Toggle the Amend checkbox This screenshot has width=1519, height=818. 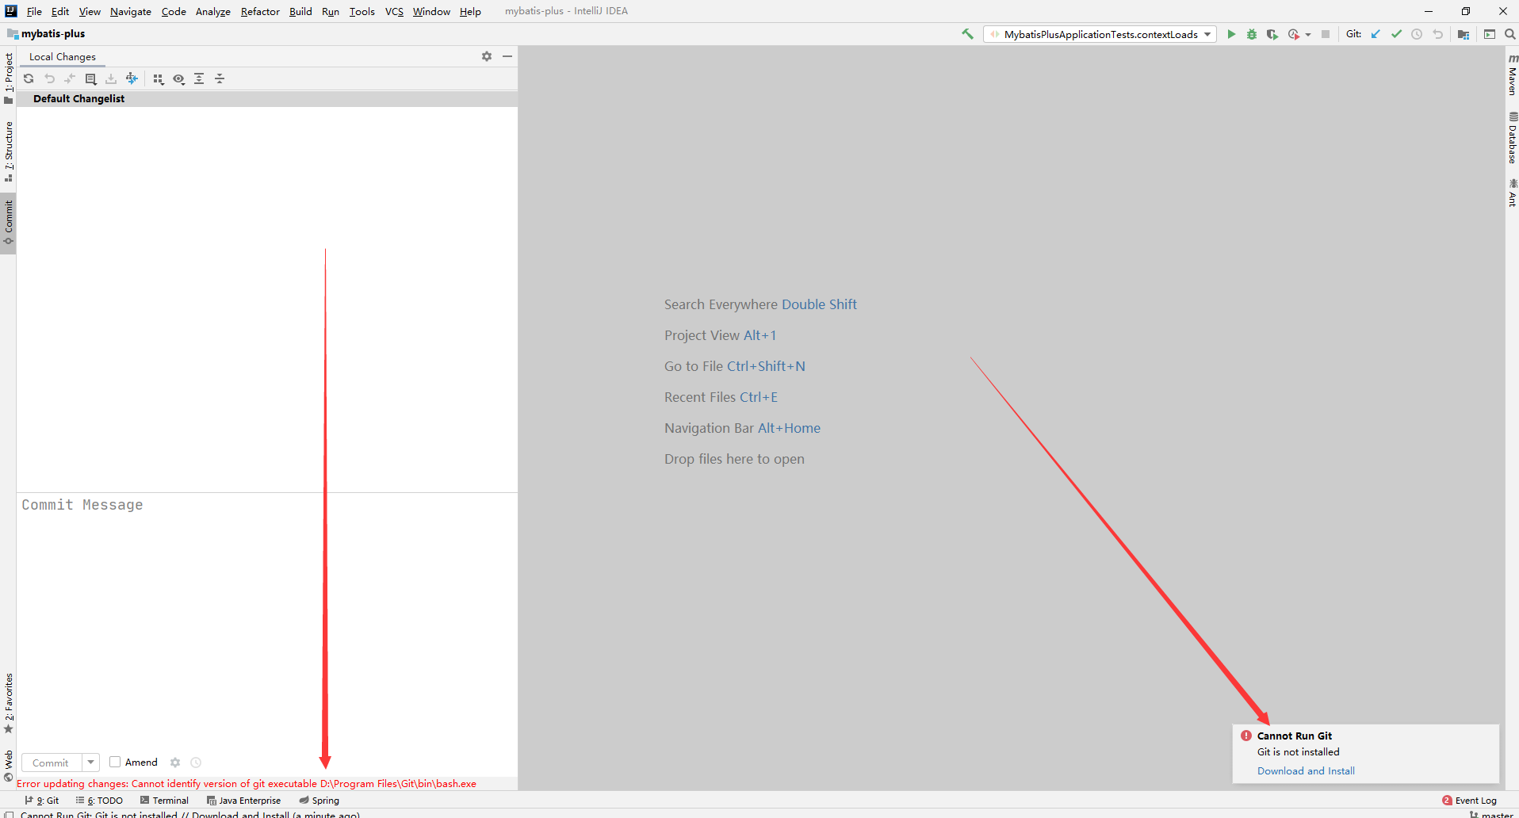115,762
